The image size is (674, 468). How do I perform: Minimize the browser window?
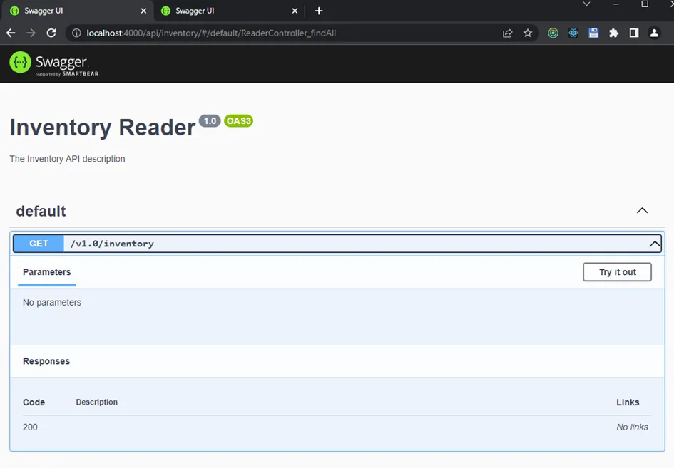pos(616,4)
